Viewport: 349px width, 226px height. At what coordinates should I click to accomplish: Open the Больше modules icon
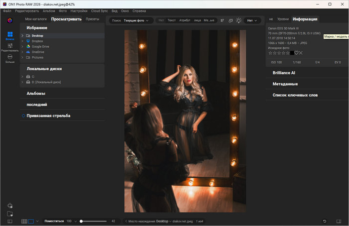point(10,58)
